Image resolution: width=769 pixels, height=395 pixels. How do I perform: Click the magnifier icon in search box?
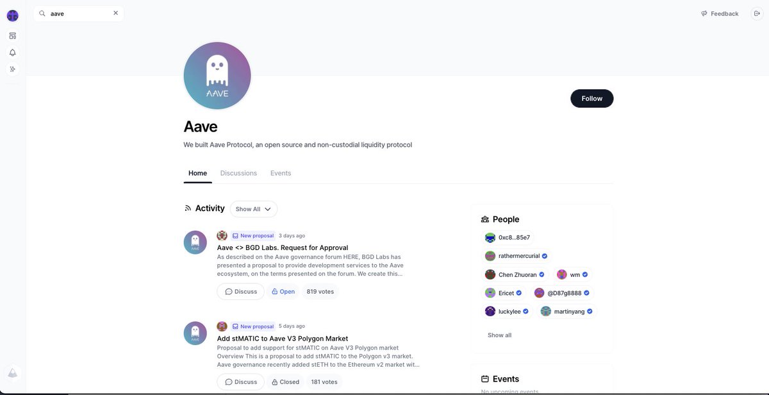(42, 13)
